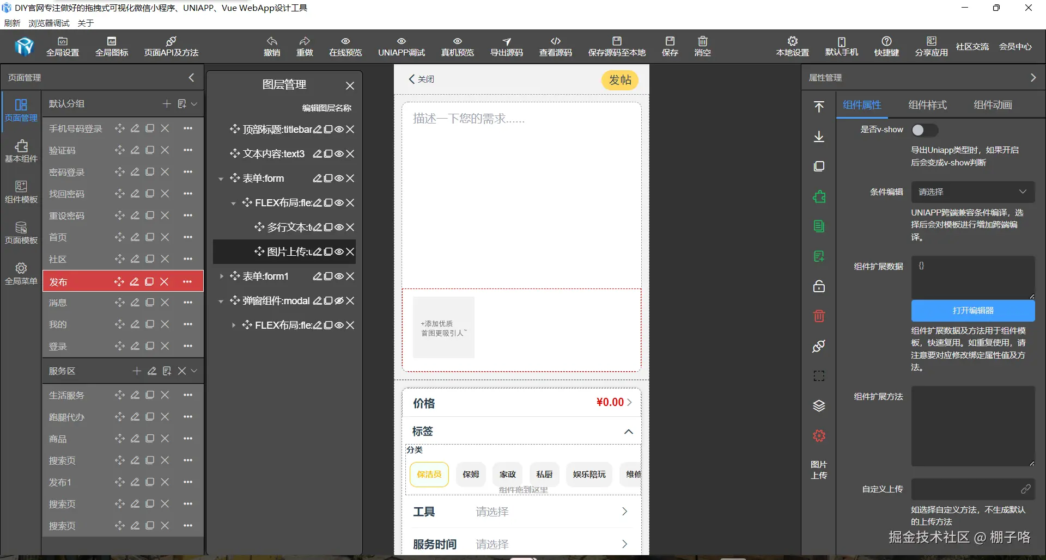Click the red delete component icon
The image size is (1046, 560).
819,316
